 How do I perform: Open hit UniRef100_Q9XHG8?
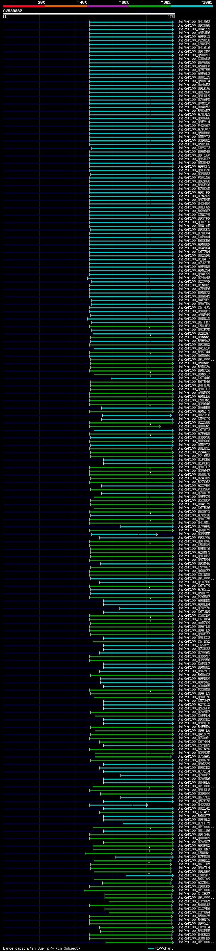pos(194,26)
